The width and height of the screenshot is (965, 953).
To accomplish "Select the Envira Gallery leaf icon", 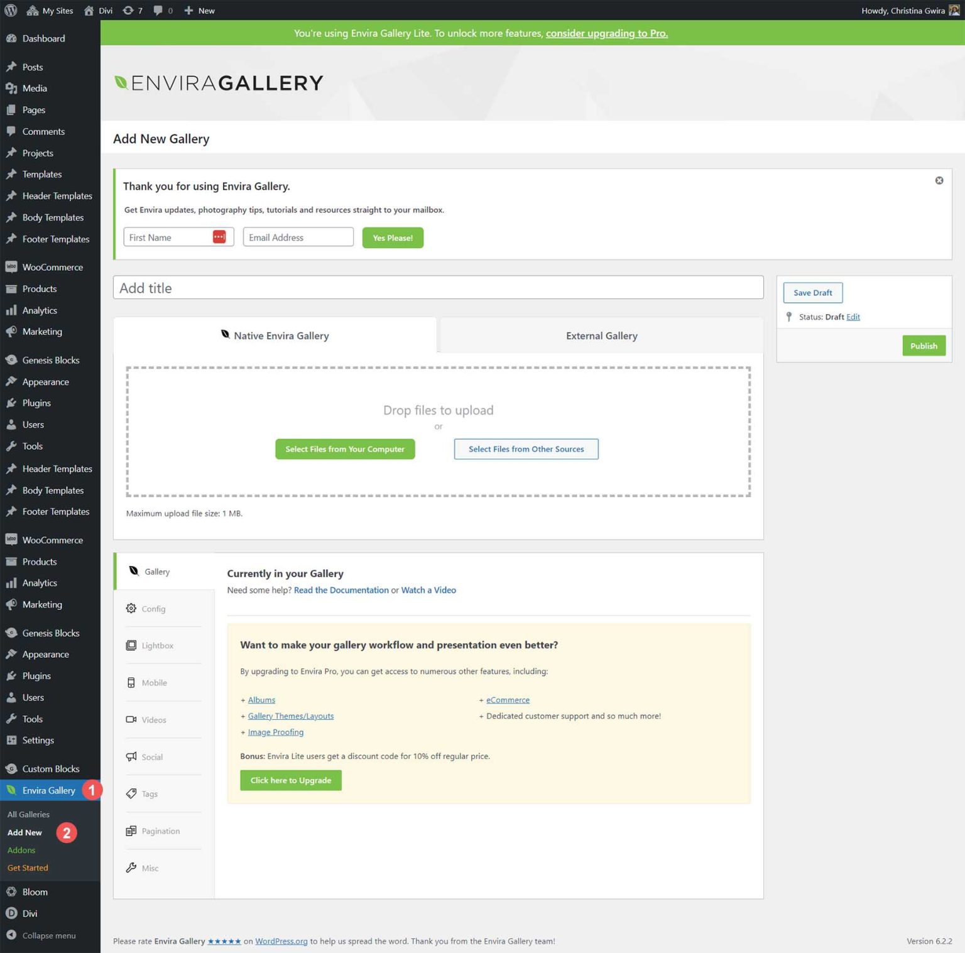I will pos(11,790).
